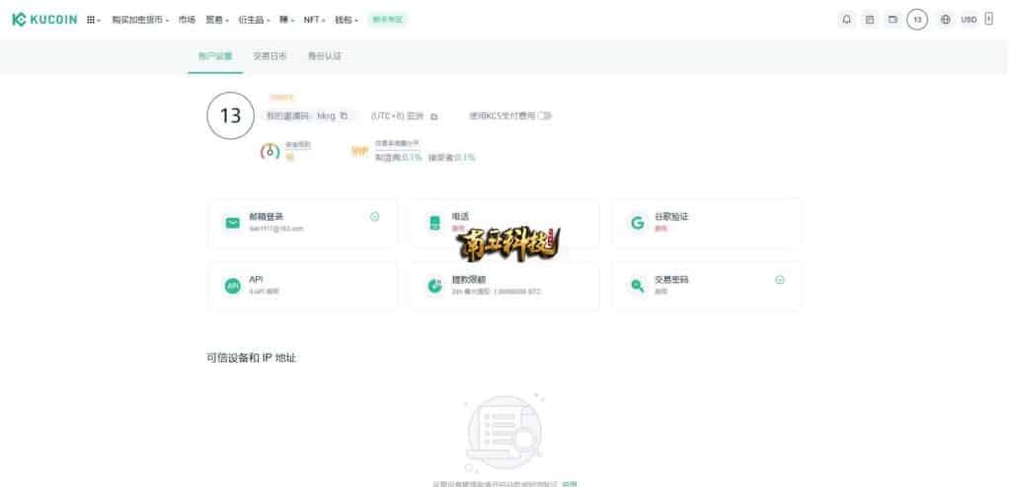
Task: Toggle the use KCS to pay fees switch
Action: pyautogui.click(x=544, y=115)
